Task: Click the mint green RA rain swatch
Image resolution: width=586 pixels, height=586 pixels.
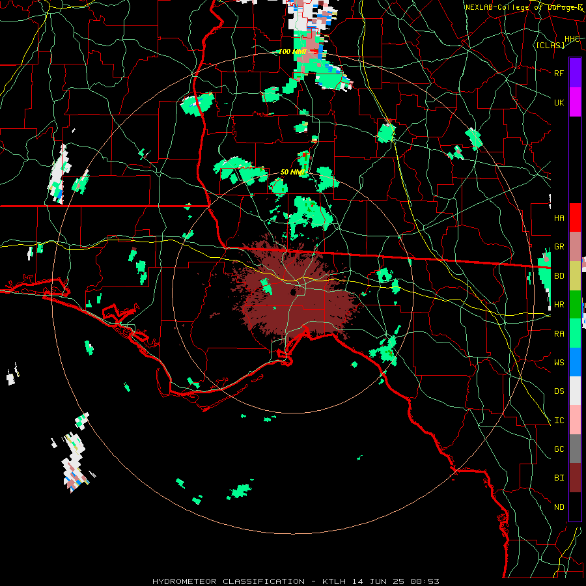Action: (x=575, y=333)
